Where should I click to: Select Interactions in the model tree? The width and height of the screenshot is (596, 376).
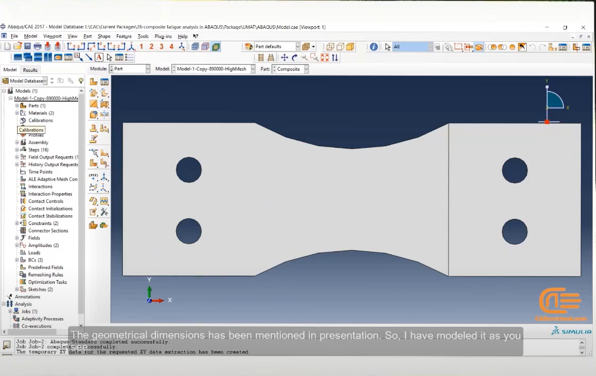tap(40, 186)
